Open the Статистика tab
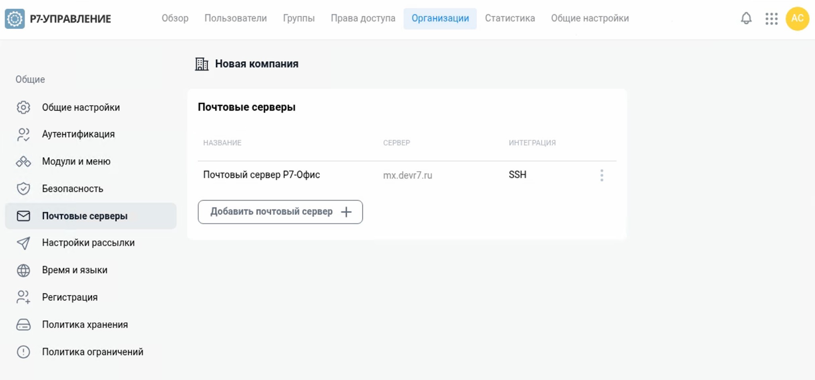This screenshot has height=380, width=815. pyautogui.click(x=510, y=18)
